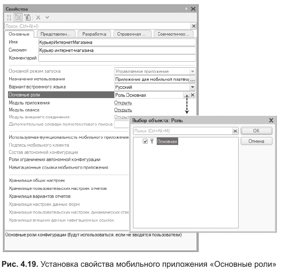Switch to the Представлен... tab
Screen dimensions: 283x271
tap(56, 34)
